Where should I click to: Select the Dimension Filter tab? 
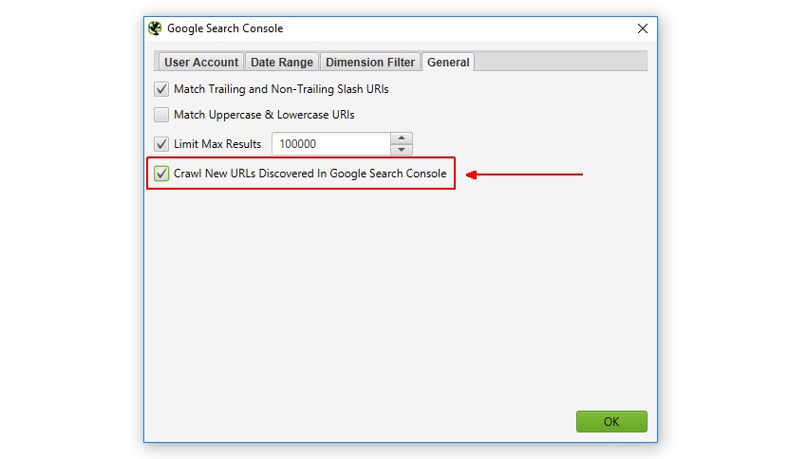[370, 63]
